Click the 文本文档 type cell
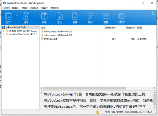Screen dimensions: 158x116 click(x=142, y=39)
